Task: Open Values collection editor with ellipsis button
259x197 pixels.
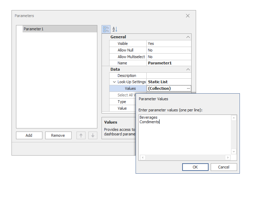Action: tap(188, 88)
